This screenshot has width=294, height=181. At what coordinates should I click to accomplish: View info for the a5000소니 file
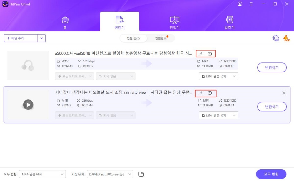point(210,54)
